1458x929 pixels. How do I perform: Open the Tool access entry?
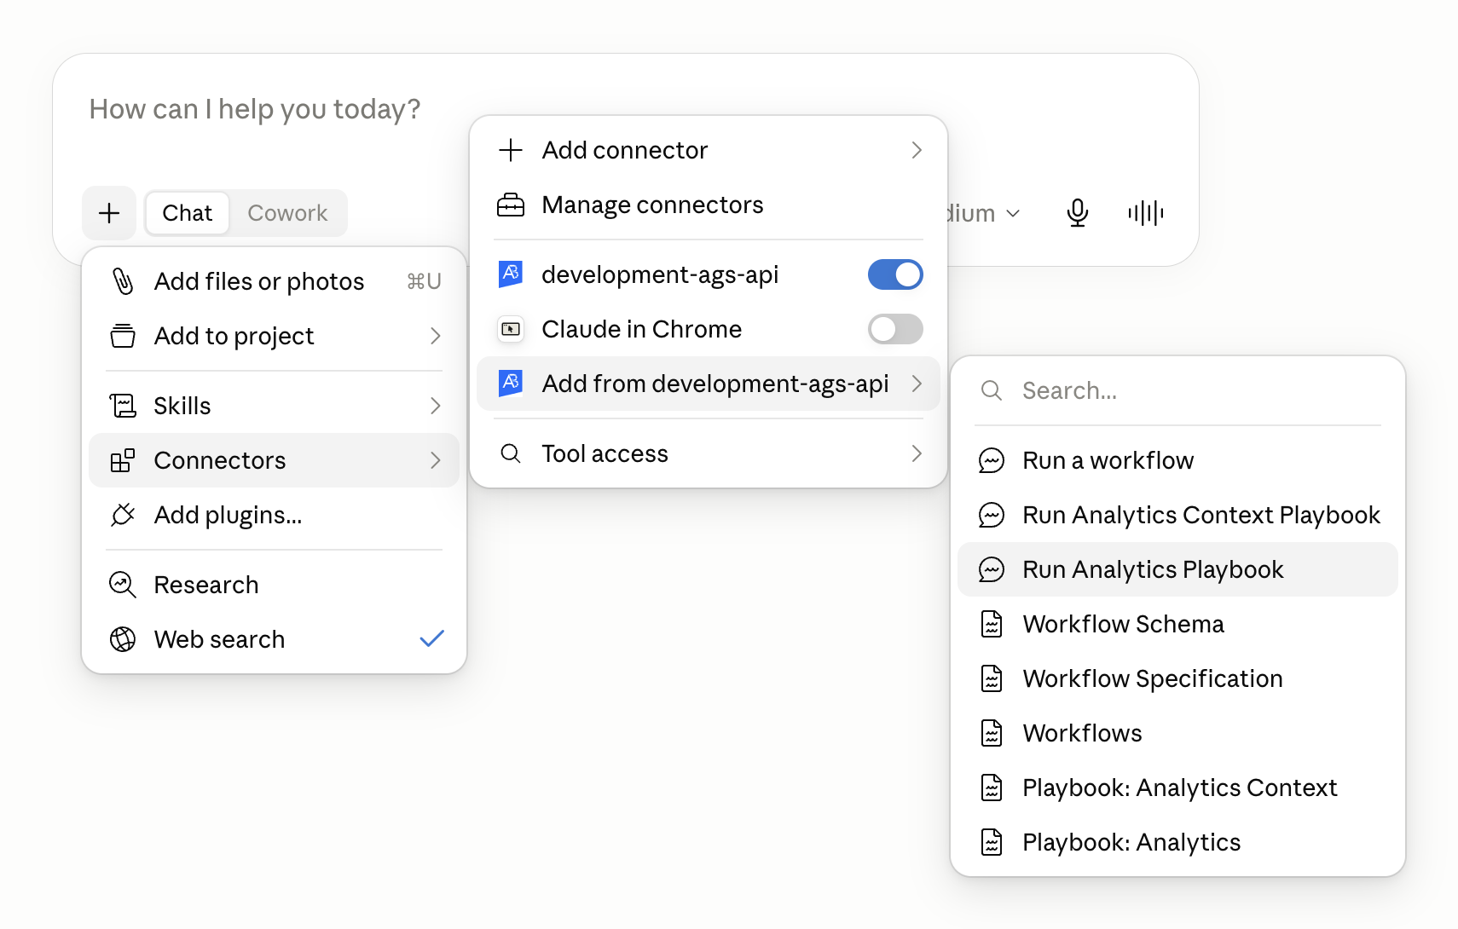point(709,453)
